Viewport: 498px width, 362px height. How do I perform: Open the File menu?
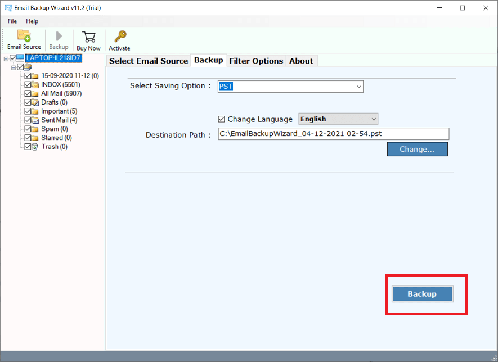tap(11, 21)
